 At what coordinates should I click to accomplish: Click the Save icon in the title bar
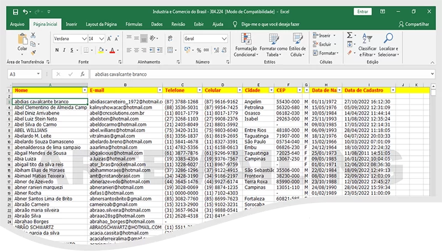(15, 12)
